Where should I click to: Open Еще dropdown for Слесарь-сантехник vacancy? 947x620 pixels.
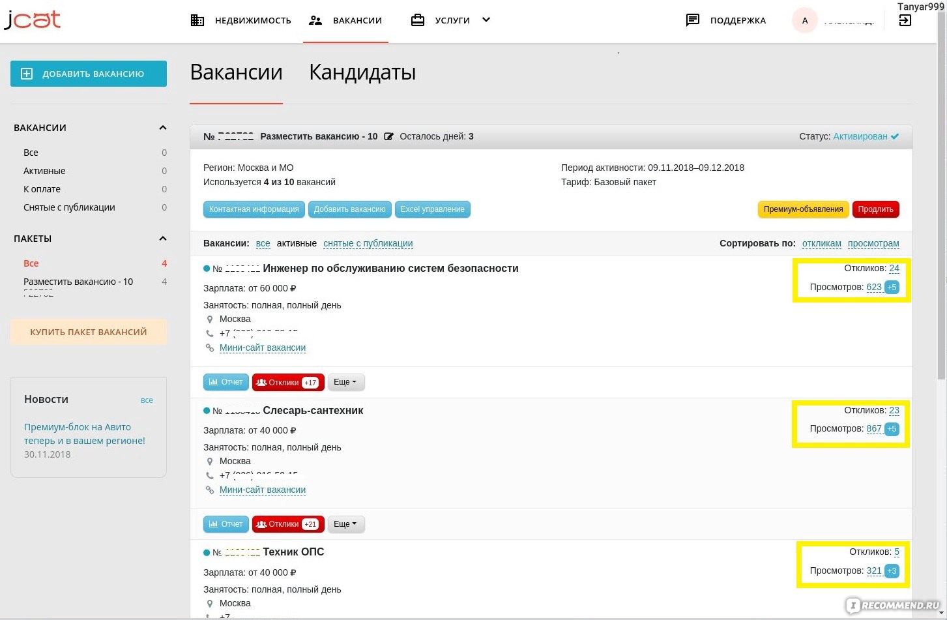345,524
